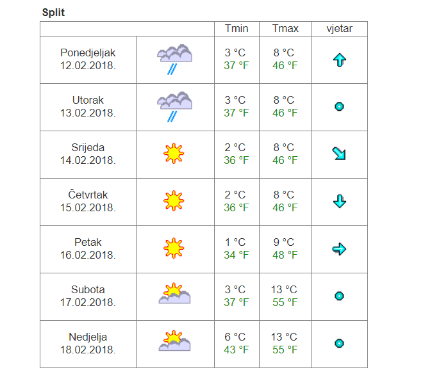Click the partly cloudy icon for Subota
This screenshot has height=379, width=432.
(174, 294)
